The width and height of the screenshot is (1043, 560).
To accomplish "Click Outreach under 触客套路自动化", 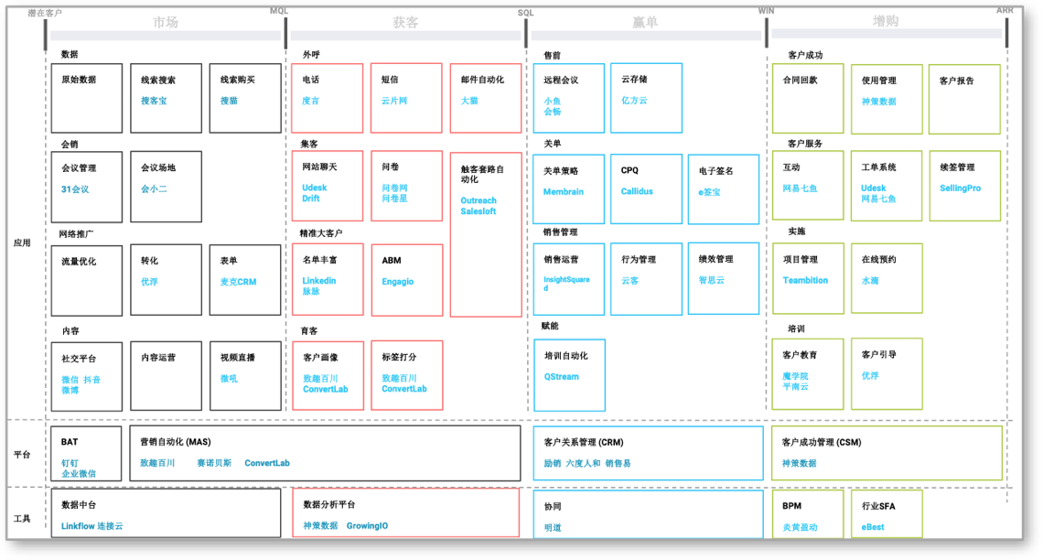I will [478, 201].
